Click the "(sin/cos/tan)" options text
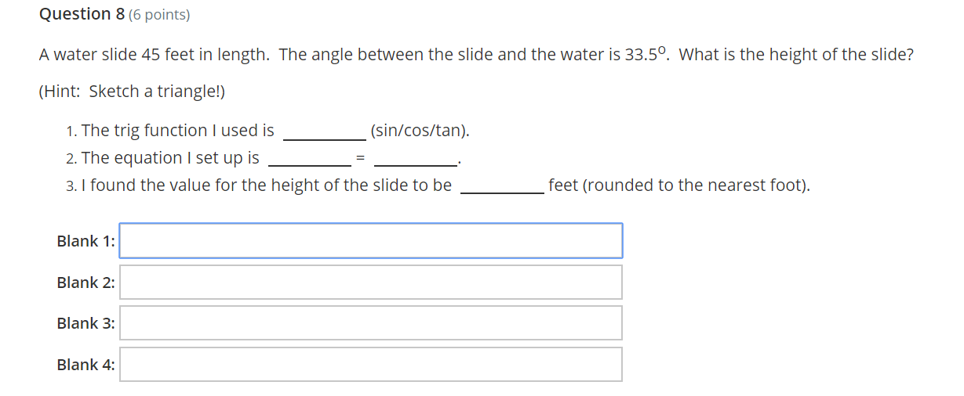This screenshot has width=964, height=396. click(420, 131)
